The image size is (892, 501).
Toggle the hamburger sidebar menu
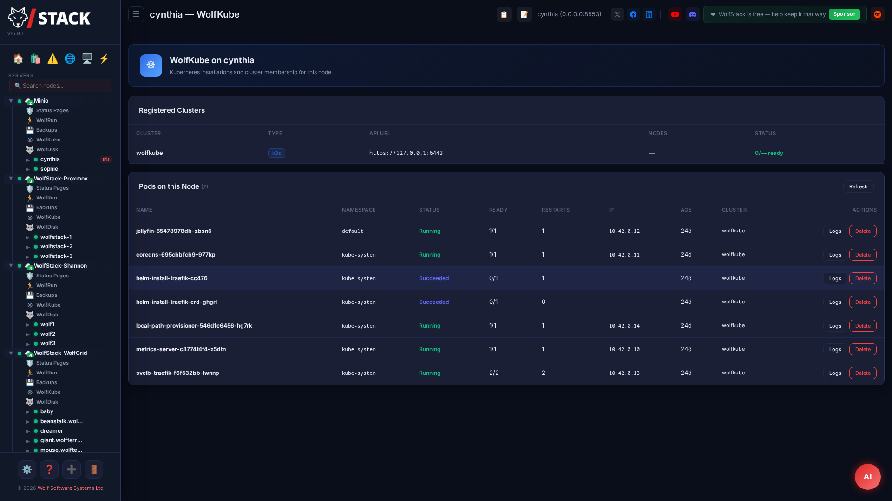click(x=136, y=14)
